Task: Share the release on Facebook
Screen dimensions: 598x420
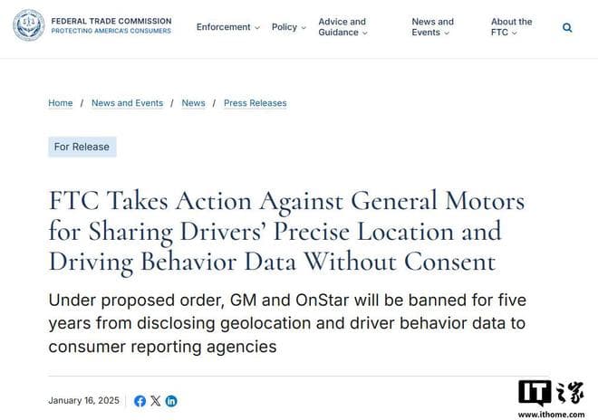Action: tap(140, 401)
